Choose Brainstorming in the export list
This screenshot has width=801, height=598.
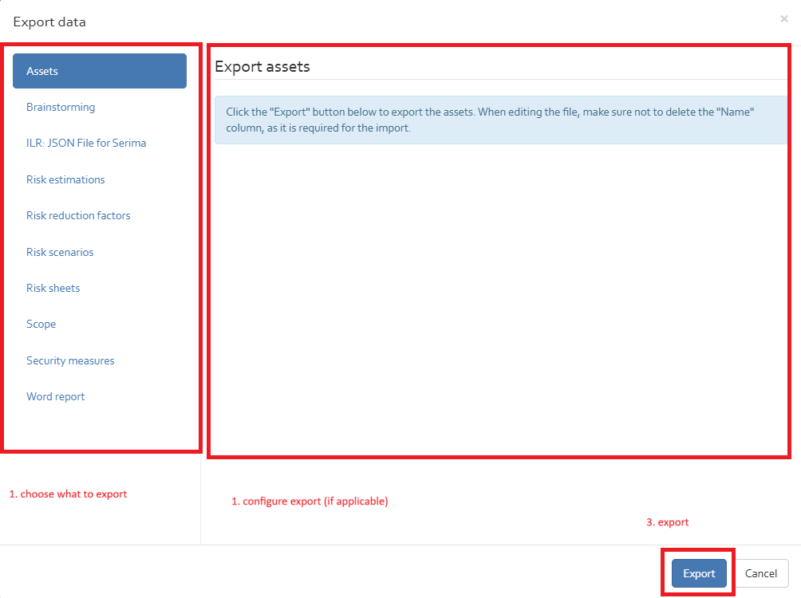click(61, 108)
